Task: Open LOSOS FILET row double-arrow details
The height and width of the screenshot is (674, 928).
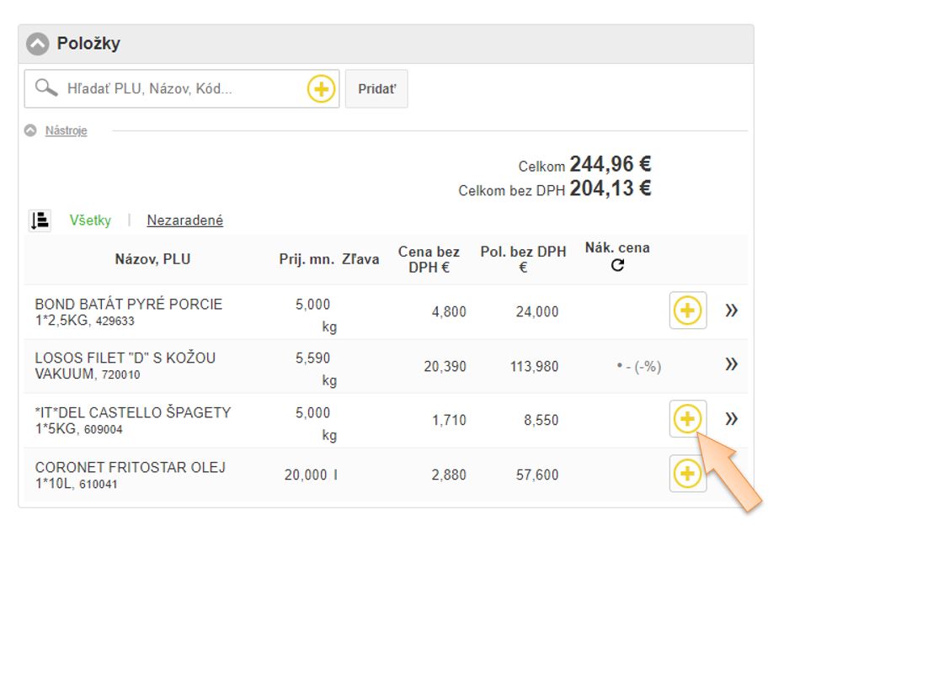Action: [731, 364]
